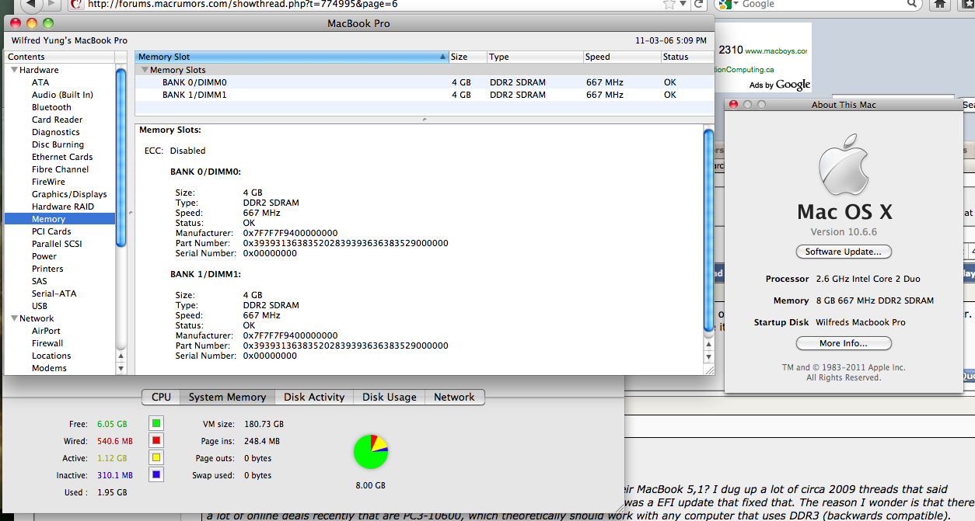975x521 pixels.
Task: Switch to the Disk Usage tab
Action: [390, 397]
